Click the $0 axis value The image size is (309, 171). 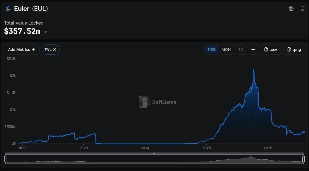tap(14, 144)
